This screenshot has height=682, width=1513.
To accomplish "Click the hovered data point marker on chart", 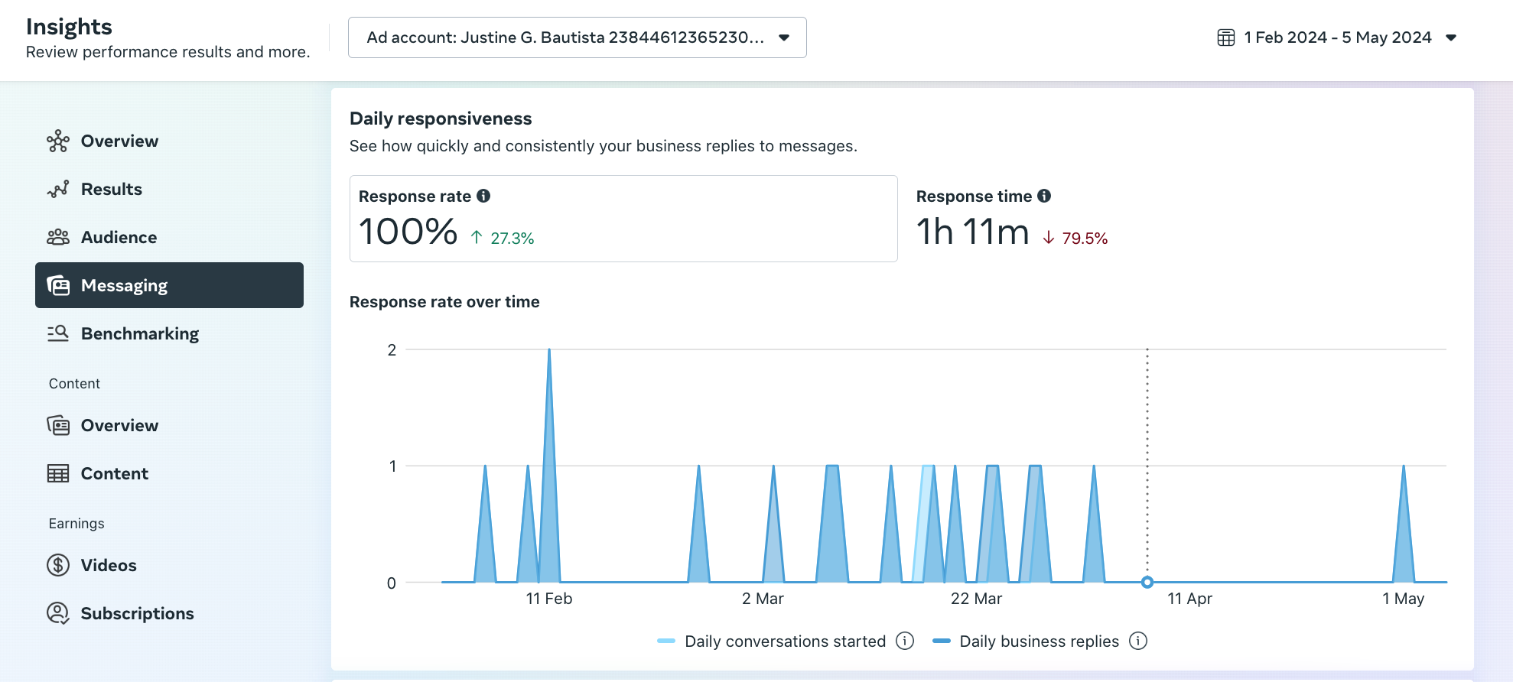I will pyautogui.click(x=1147, y=583).
